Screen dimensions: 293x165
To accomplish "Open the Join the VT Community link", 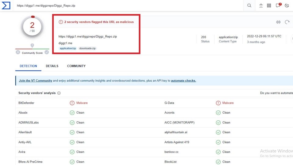I will pyautogui.click(x=35, y=81).
